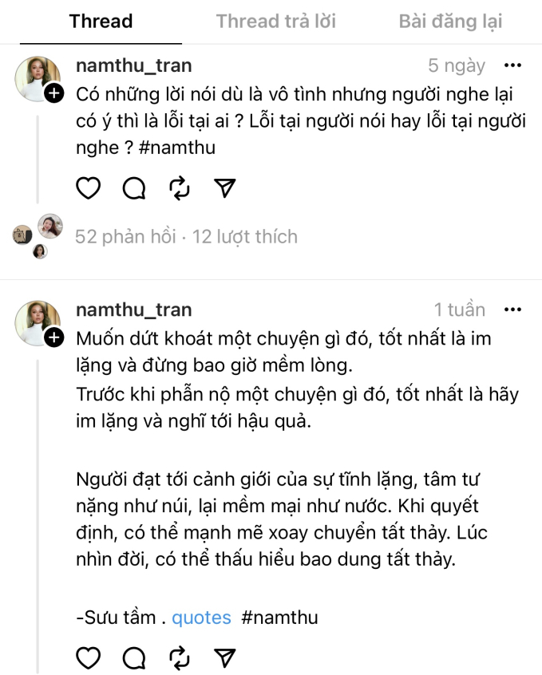This screenshot has width=542, height=675.
Task: Select the Thread tab
Action: (101, 22)
